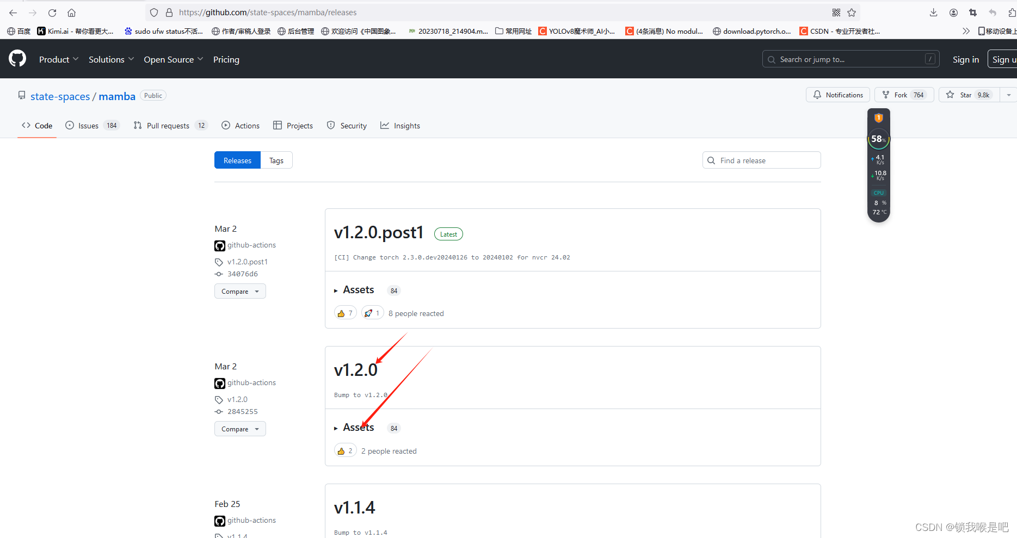Screen dimensions: 1017x538
Task: Open the QR code icon in the address bar
Action: (836, 13)
